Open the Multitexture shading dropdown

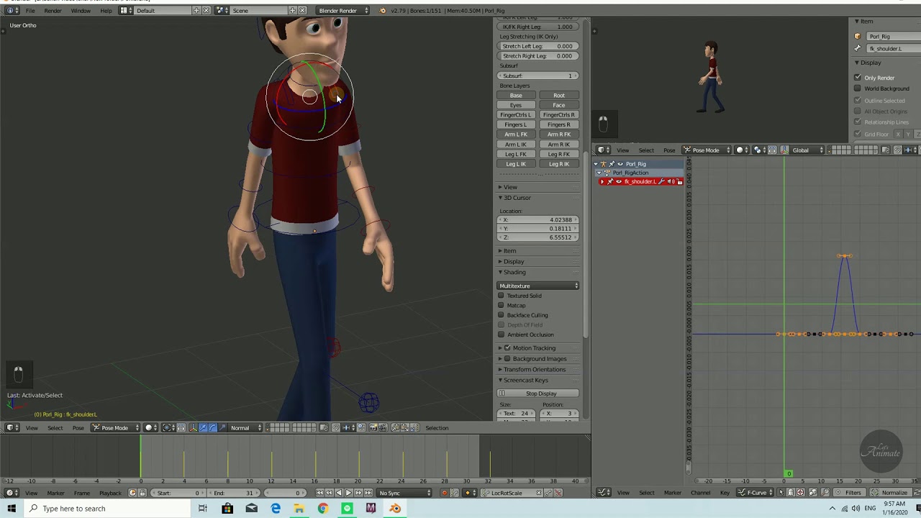click(538, 286)
